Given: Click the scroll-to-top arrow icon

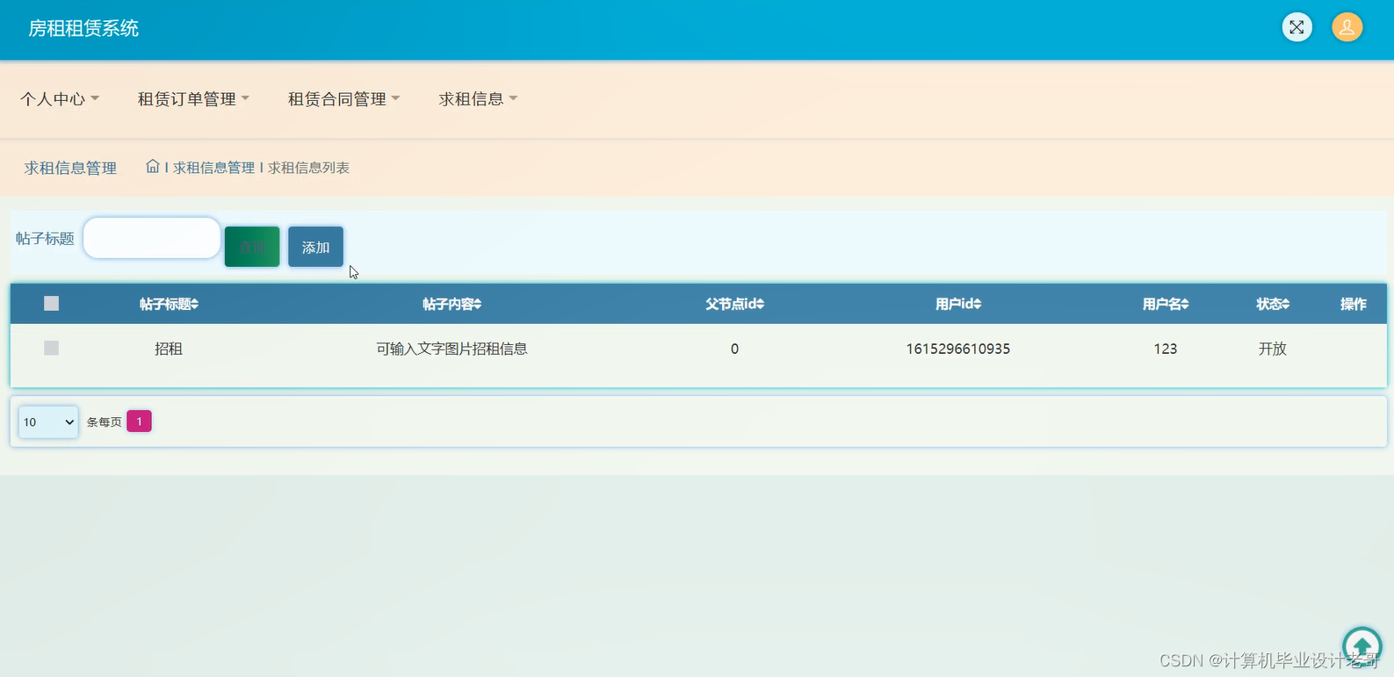Looking at the screenshot, I should 1361,647.
